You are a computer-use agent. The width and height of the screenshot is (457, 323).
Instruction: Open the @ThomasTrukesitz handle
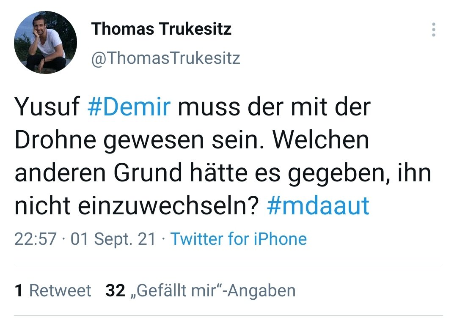coord(165,58)
